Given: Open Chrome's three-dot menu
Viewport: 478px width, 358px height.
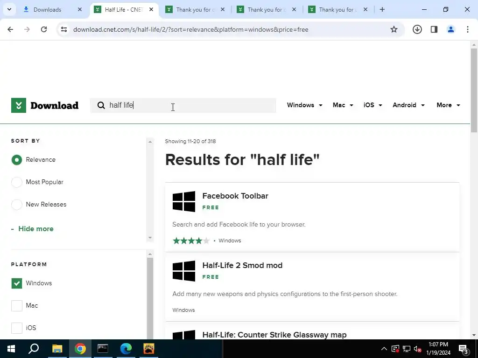Looking at the screenshot, I should pyautogui.click(x=468, y=29).
